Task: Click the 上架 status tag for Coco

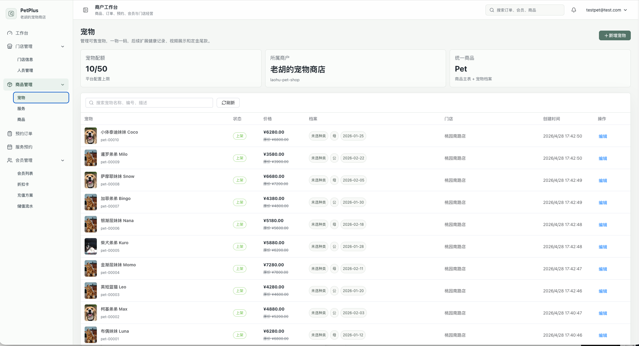Action: pyautogui.click(x=240, y=136)
